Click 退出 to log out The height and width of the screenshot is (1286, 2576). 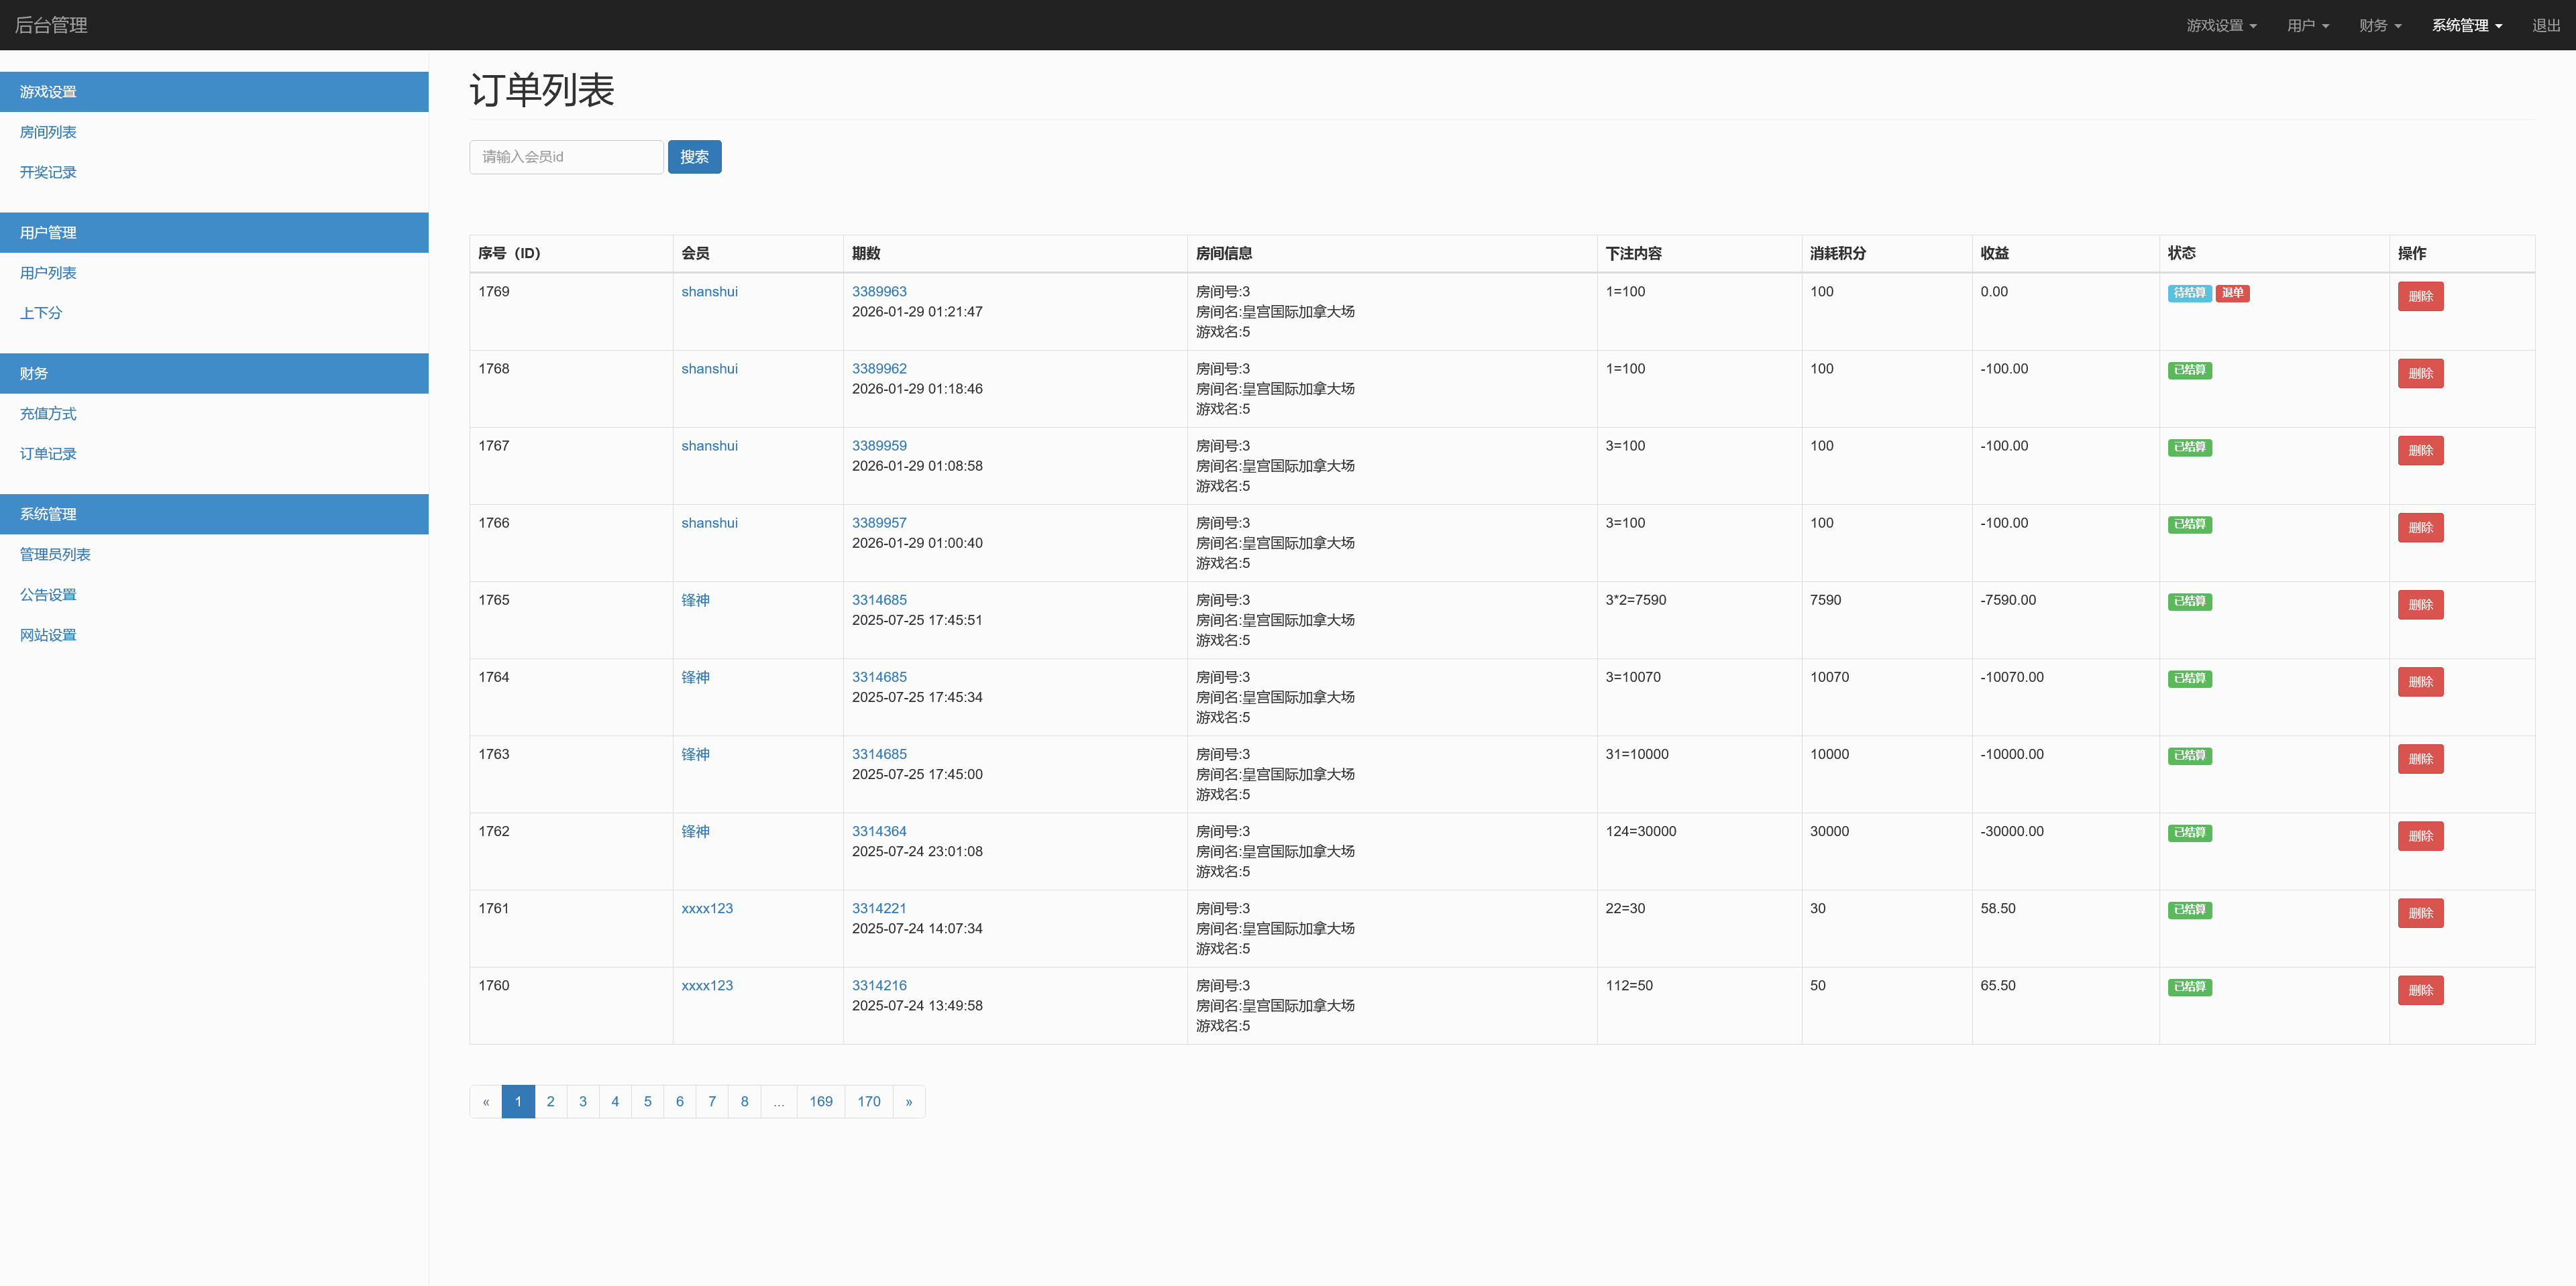(x=2545, y=25)
